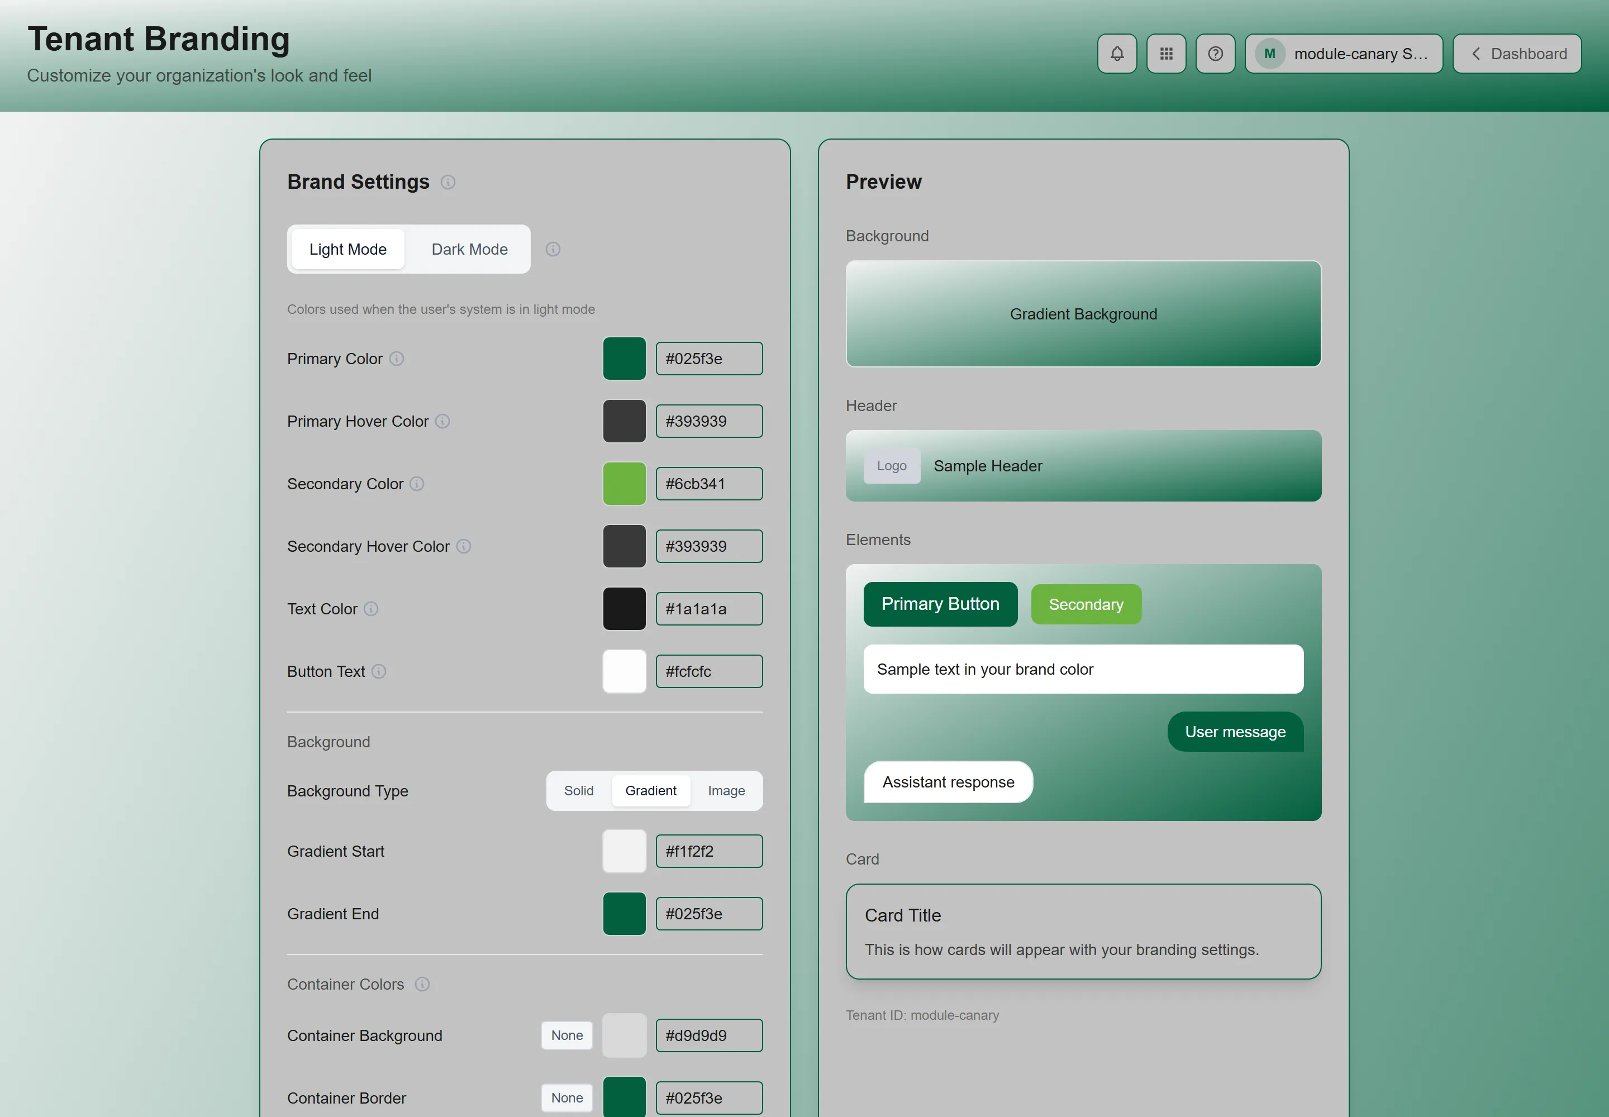Viewport: 1609px width, 1117px height.
Task: Click the Card Title preview card
Action: click(1083, 932)
